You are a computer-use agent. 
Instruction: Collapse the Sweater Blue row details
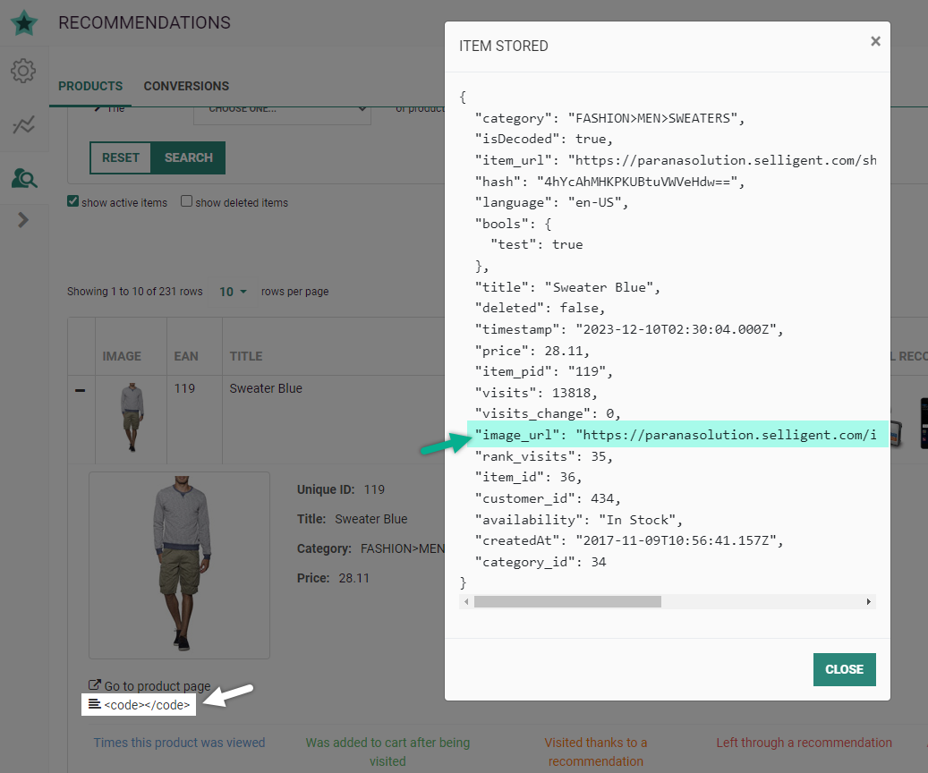81,390
